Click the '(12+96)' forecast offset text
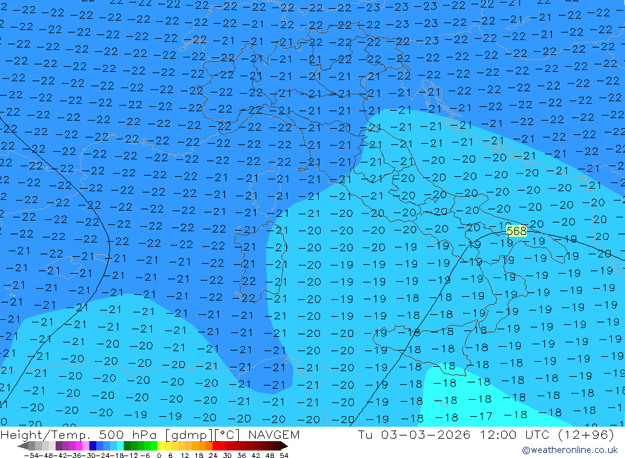This screenshot has height=458, width=625. click(586, 434)
